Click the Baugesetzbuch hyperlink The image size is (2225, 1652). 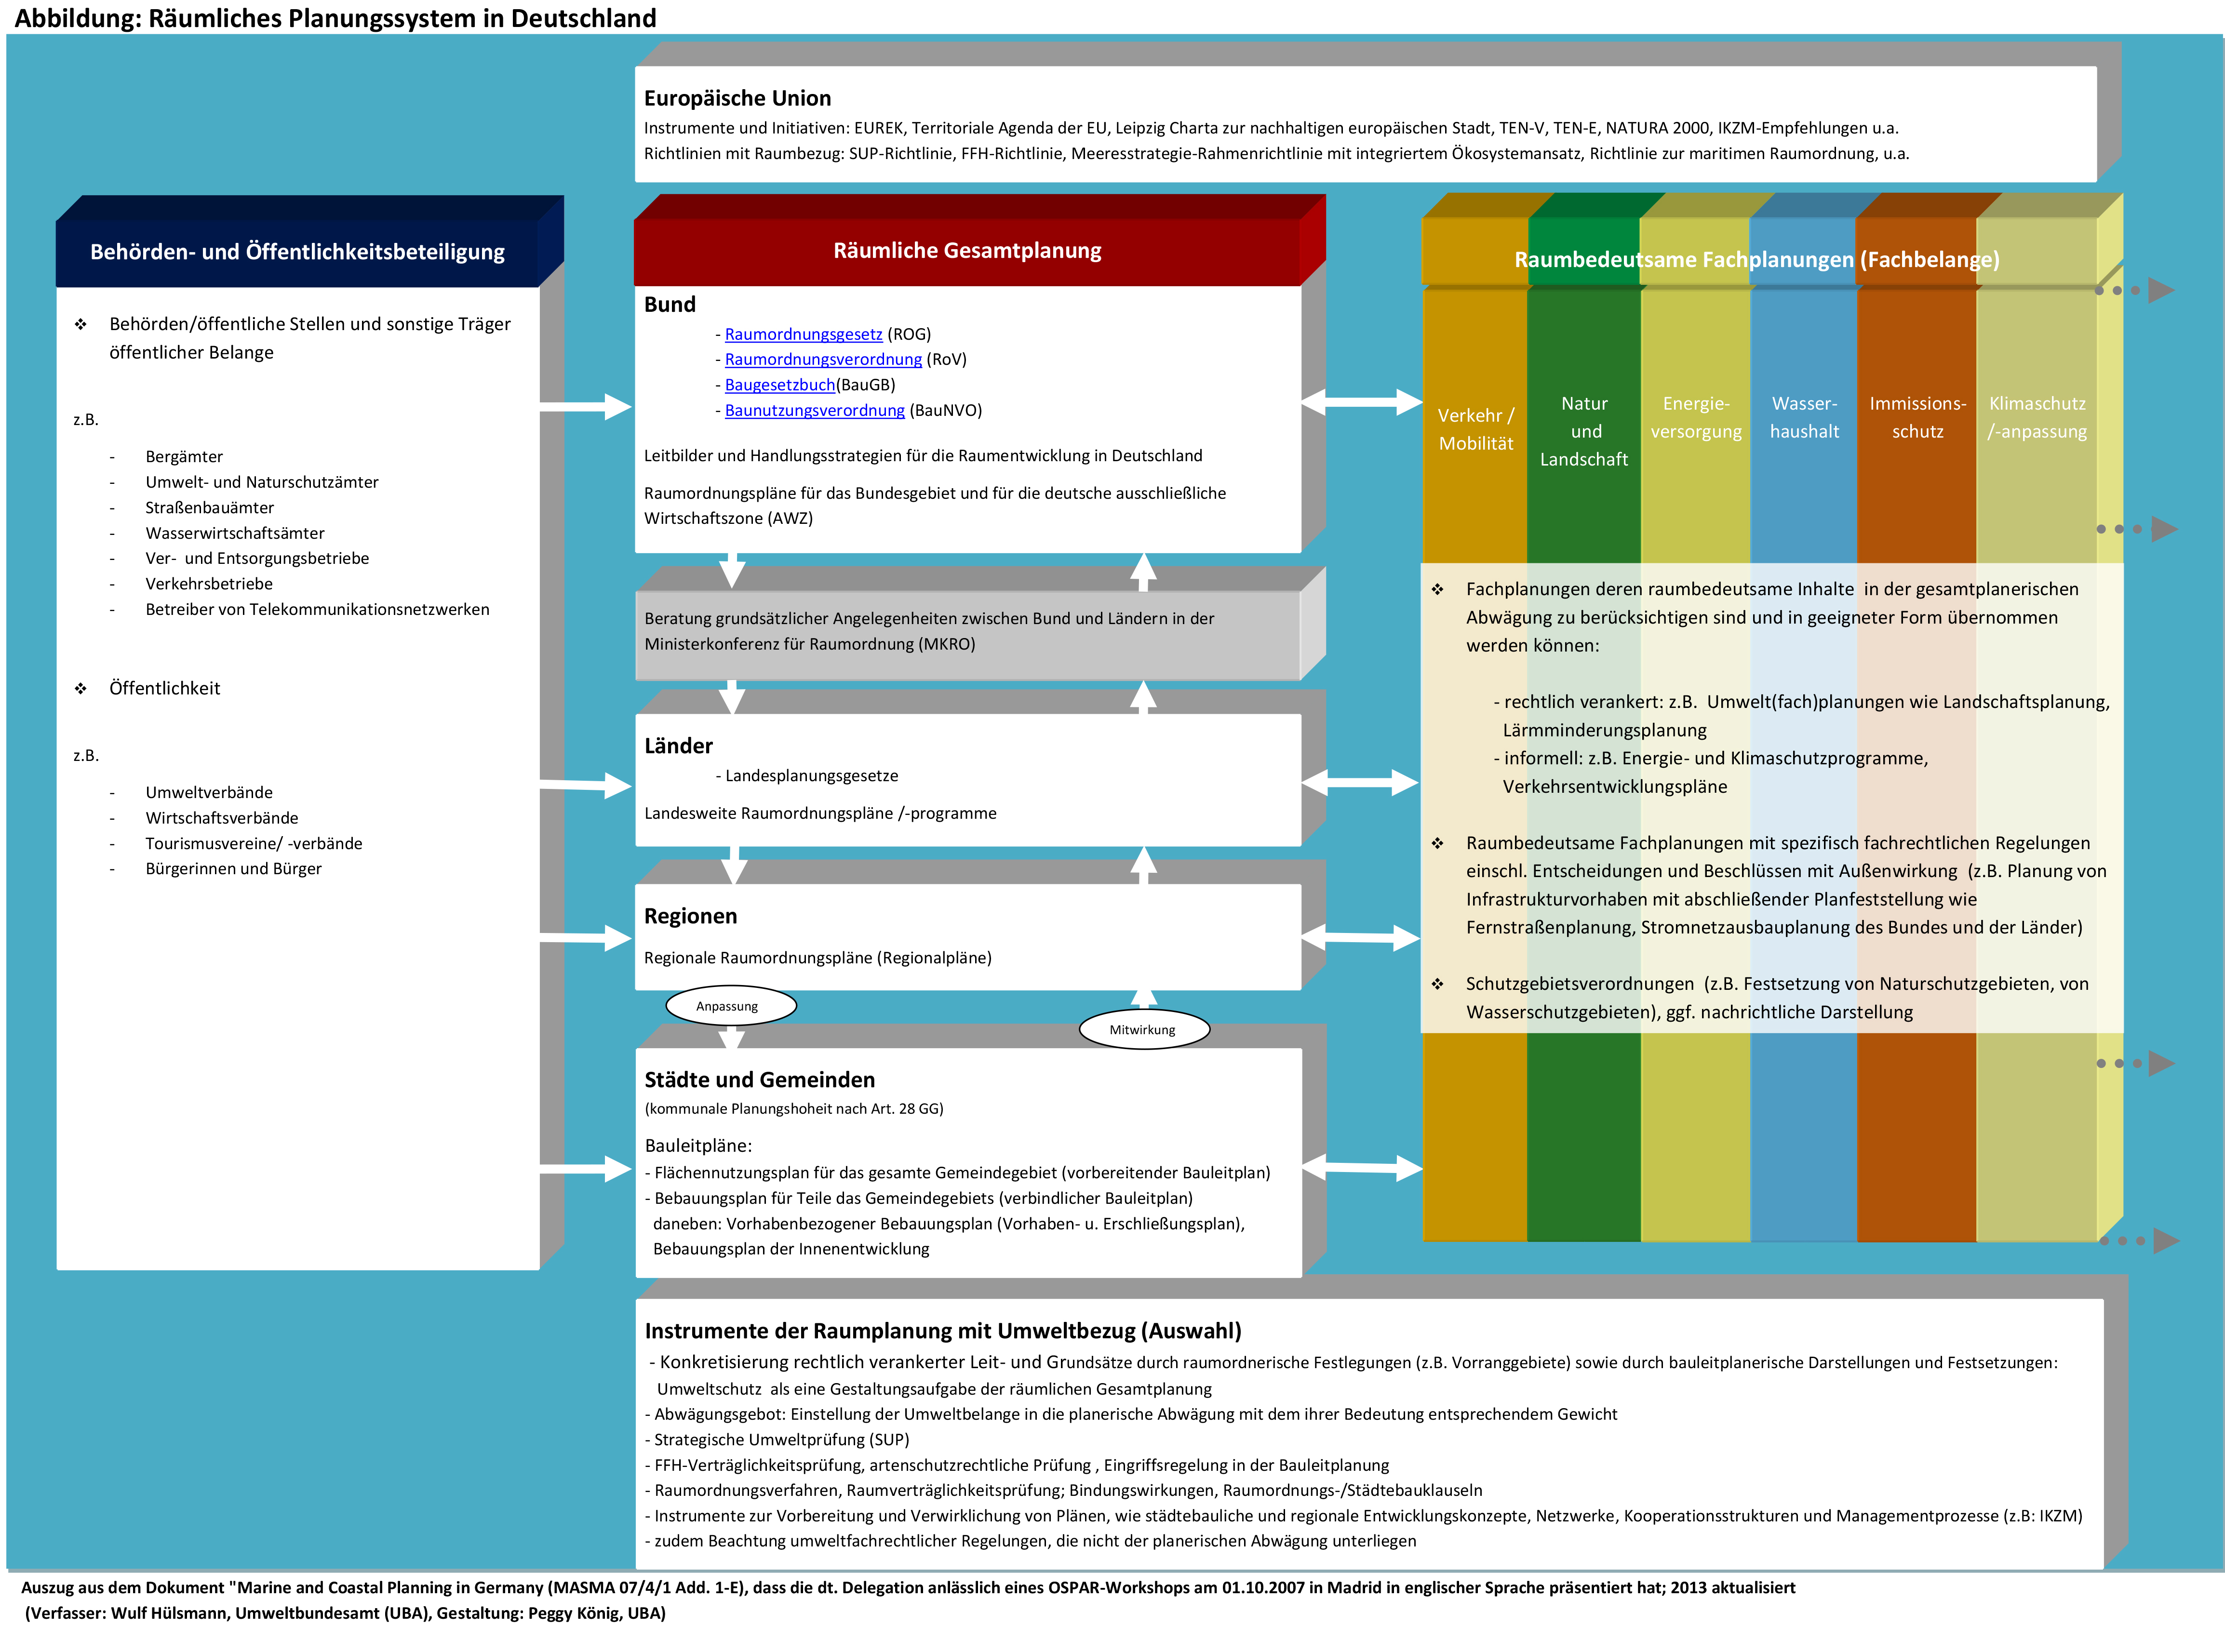point(779,385)
